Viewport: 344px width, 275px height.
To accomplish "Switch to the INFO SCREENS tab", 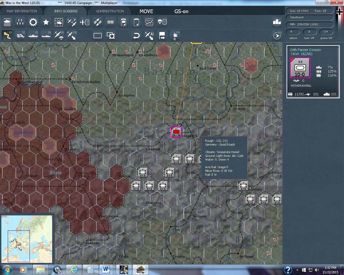I will click(x=66, y=11).
